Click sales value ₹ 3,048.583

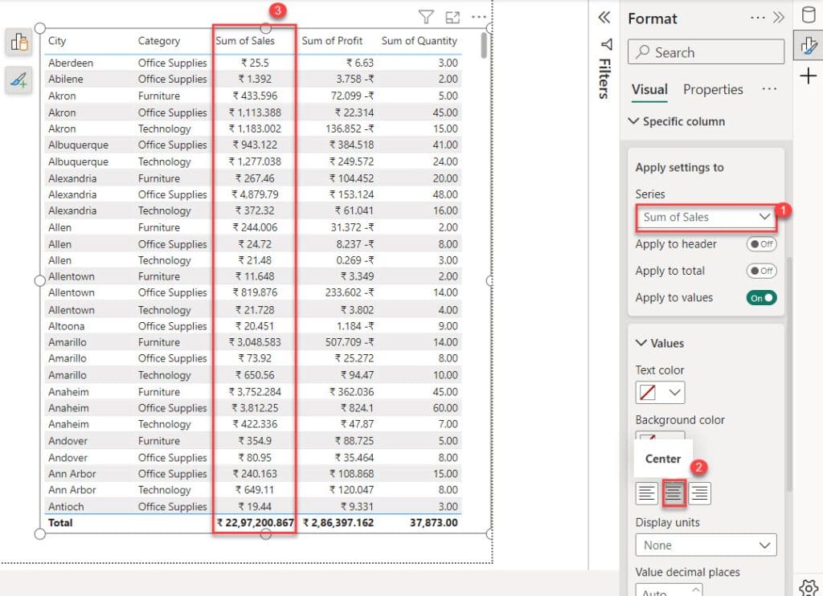coord(255,343)
